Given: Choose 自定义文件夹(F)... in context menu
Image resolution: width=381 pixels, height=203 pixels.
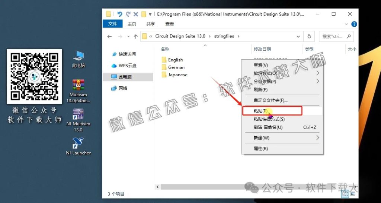Looking at the screenshot, I should click(282, 100).
